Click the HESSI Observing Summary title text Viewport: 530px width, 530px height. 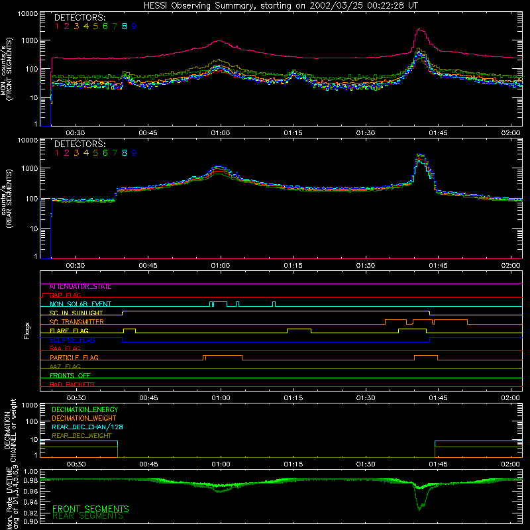pyautogui.click(x=280, y=6)
